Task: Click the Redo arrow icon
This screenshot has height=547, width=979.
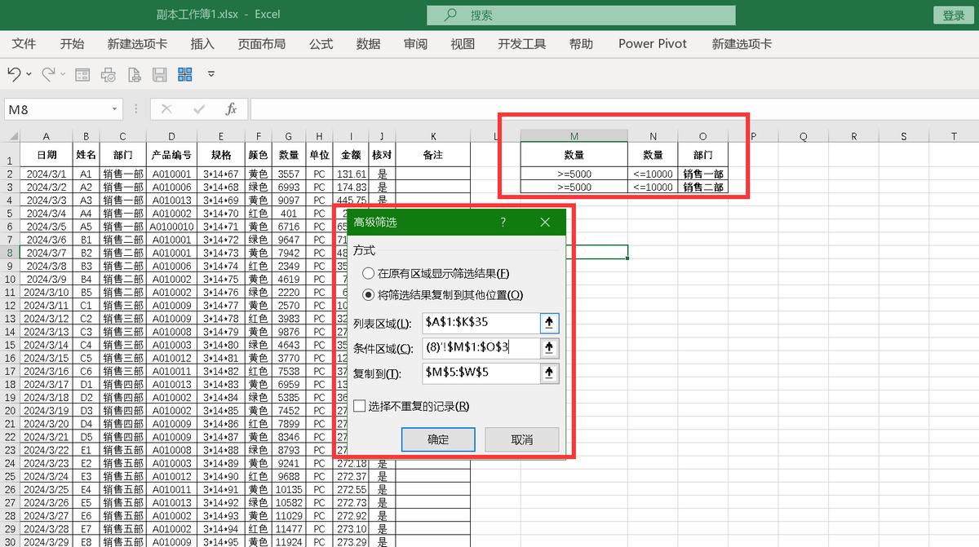Action: (x=48, y=74)
